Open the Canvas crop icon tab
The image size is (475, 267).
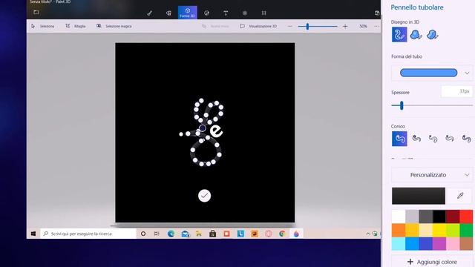click(x=264, y=13)
